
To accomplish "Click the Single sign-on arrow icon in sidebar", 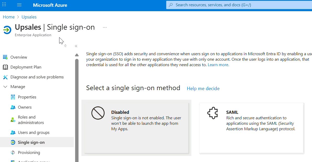I will (13, 142).
